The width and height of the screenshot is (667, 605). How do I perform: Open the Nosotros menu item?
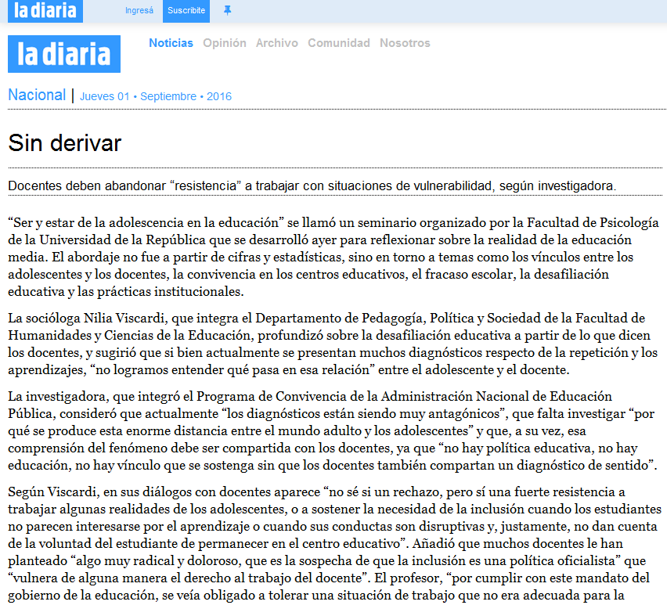405,43
